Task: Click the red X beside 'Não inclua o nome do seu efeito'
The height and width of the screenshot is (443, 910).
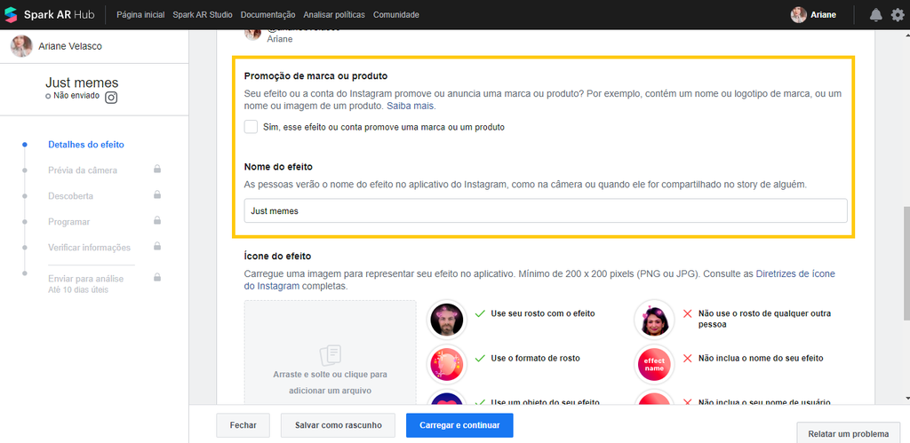Action: click(x=688, y=359)
